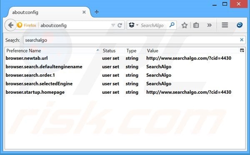This screenshot has height=155, width=250.
Task: Open the column picker icon at table corner
Action: (242, 50)
